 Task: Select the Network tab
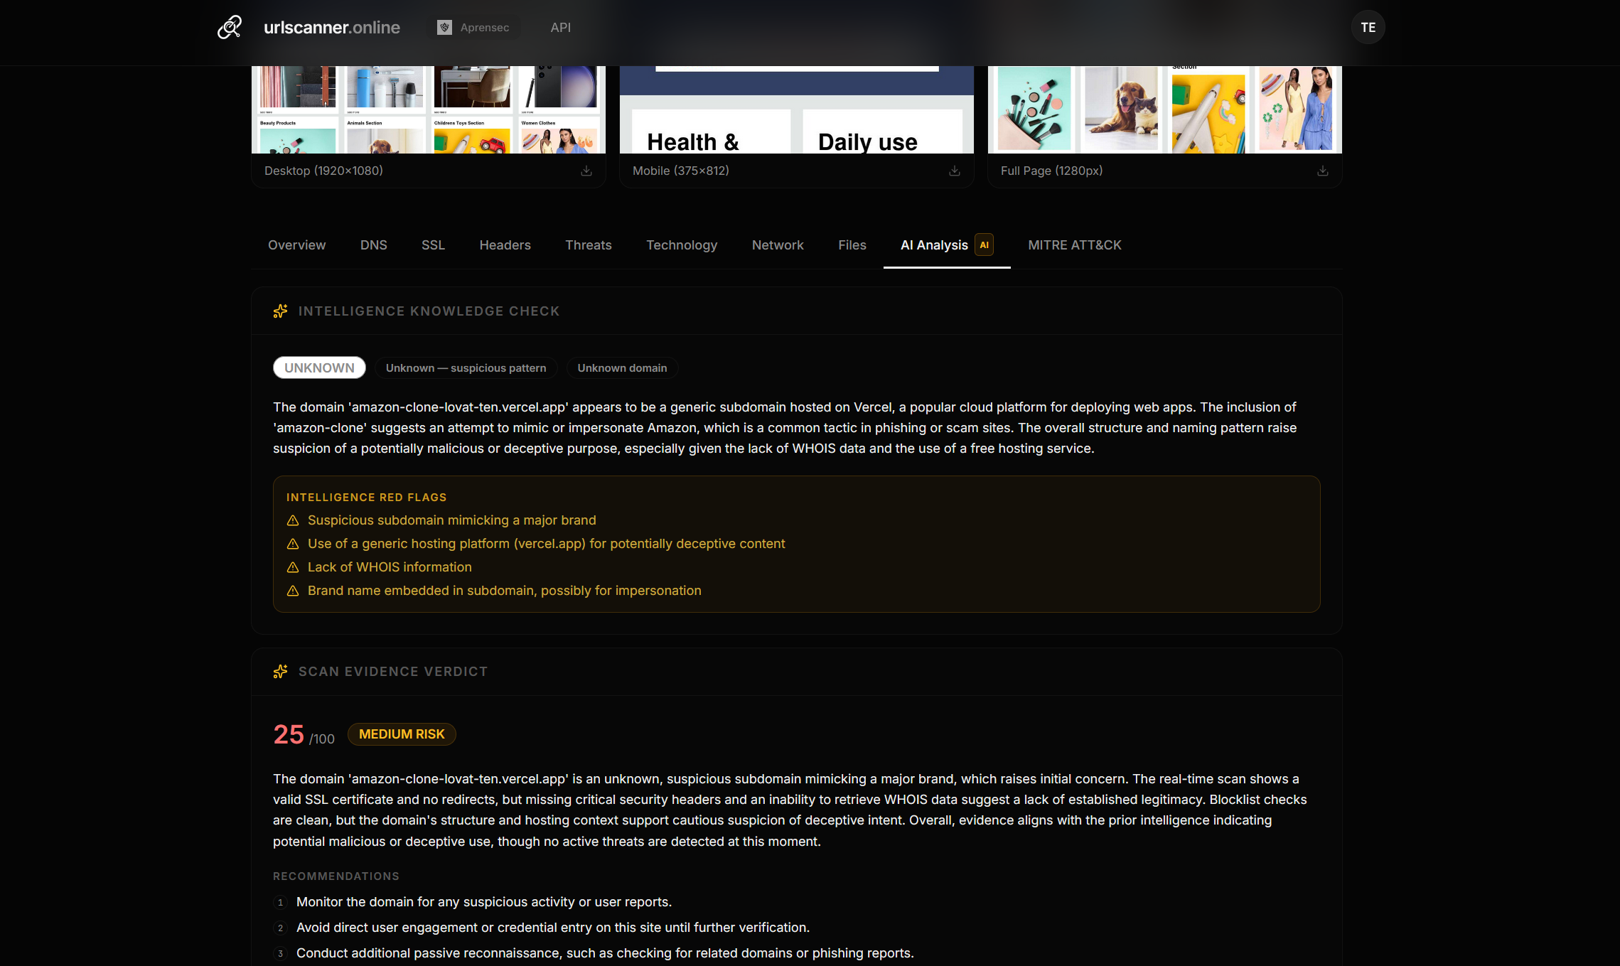pyautogui.click(x=777, y=245)
